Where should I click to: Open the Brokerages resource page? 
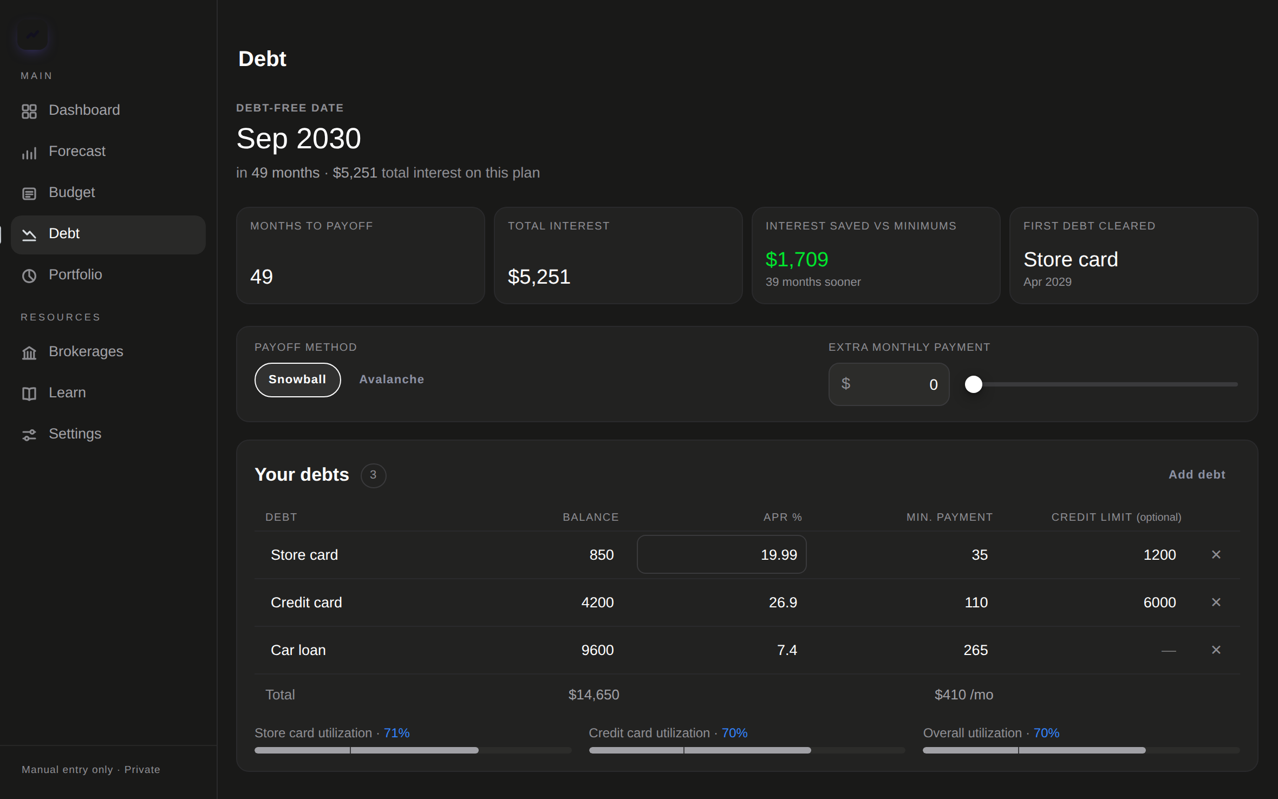pyautogui.click(x=108, y=352)
